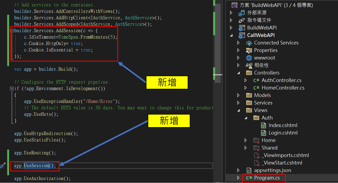Screen dimensions: 338x183
Task: Expand the 指令碼文件 node
Action: [x=231, y=20]
